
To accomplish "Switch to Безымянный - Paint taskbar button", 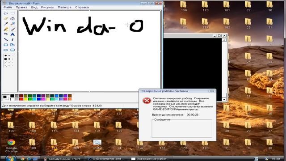I will 62,159.
